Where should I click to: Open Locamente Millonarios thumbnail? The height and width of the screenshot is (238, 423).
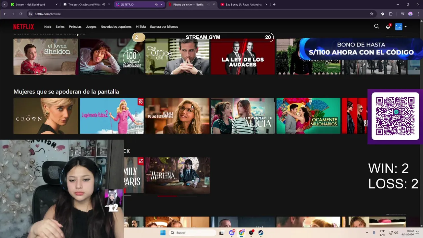[308, 116]
